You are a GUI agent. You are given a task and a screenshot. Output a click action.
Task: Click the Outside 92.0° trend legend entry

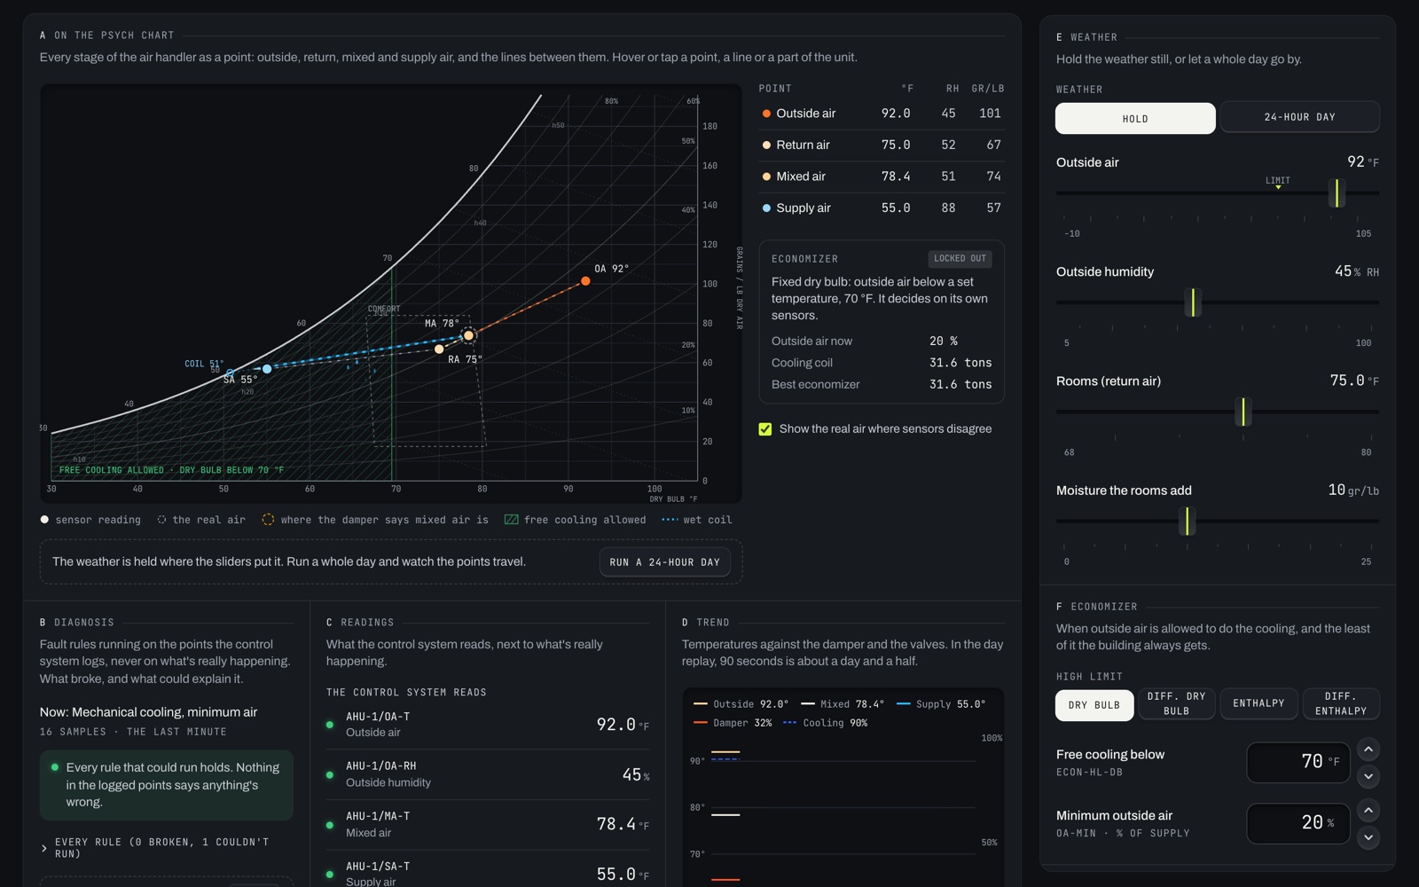click(741, 704)
